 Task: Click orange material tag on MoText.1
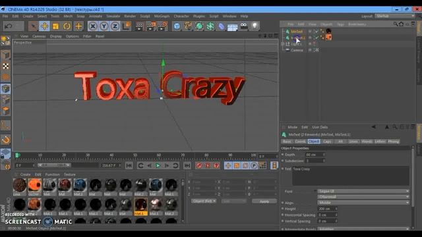point(328,37)
